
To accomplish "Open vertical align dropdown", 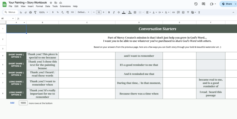I will (x=154, y=12).
